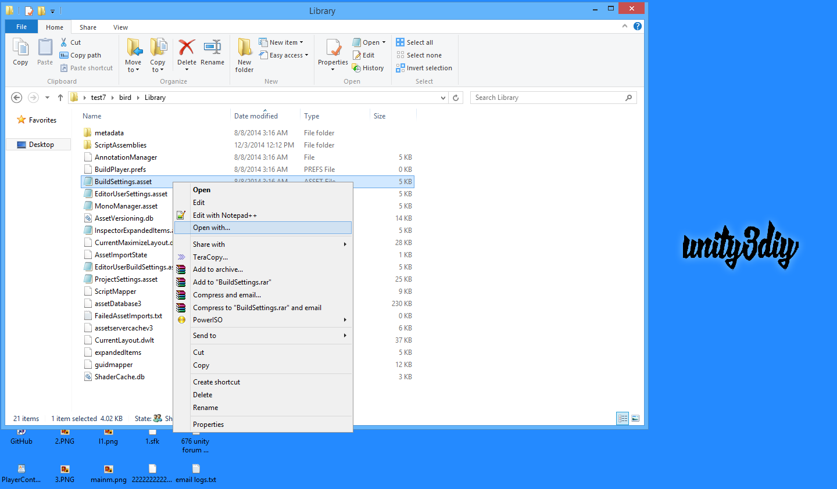Open the Recent locations dropdown arrow
The height and width of the screenshot is (489, 837).
pyautogui.click(x=47, y=98)
